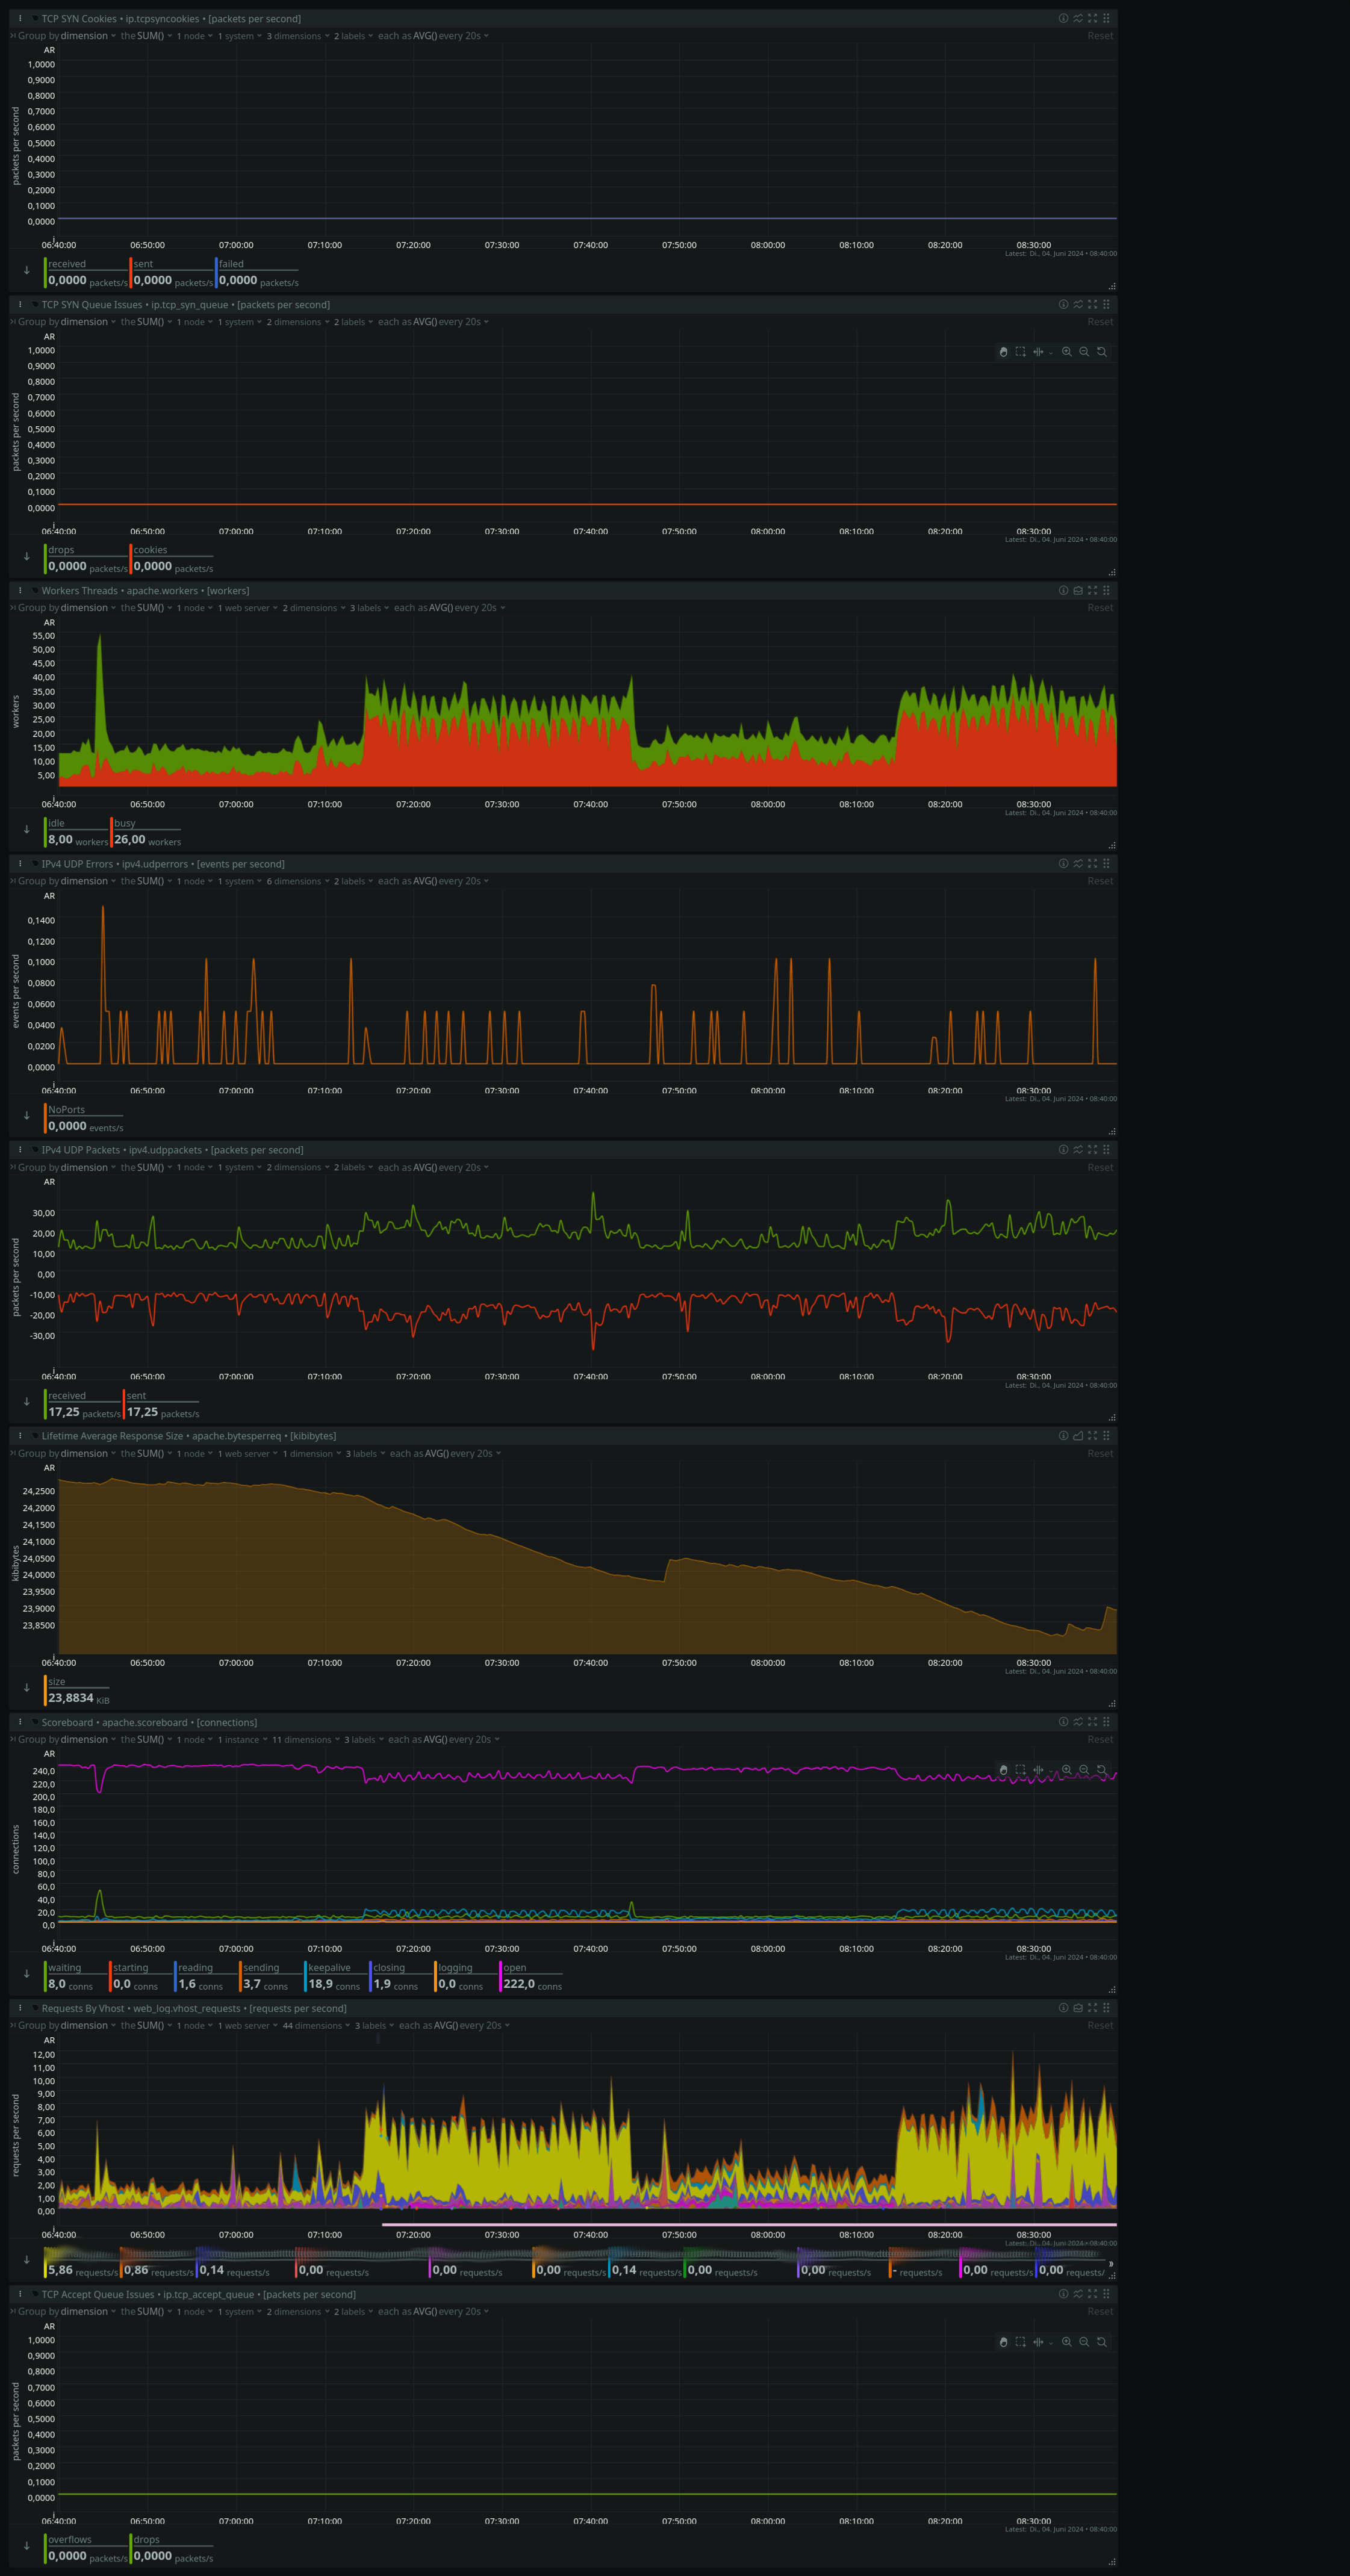Screen dimensions: 1350x2576
Task: Select pan hand tool on TCP SYN Queue chart
Action: [1003, 352]
